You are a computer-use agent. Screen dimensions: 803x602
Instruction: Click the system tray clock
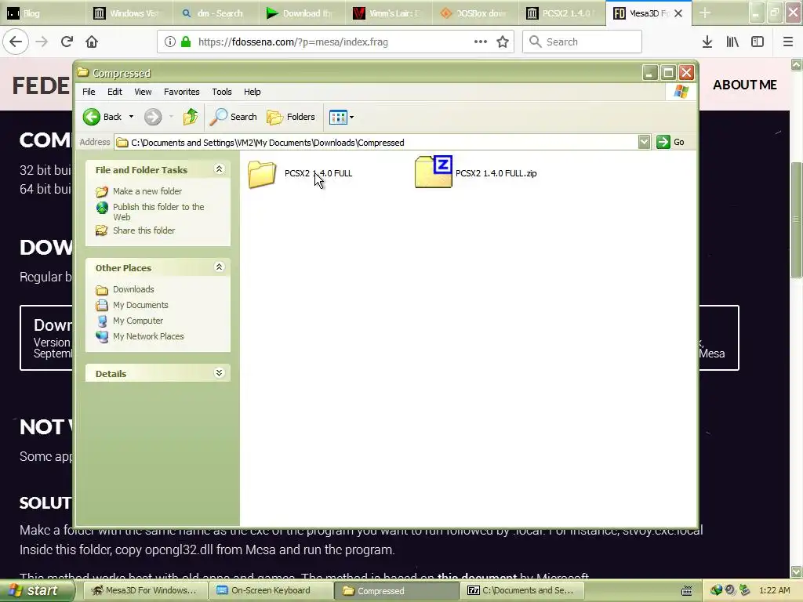[x=774, y=591]
